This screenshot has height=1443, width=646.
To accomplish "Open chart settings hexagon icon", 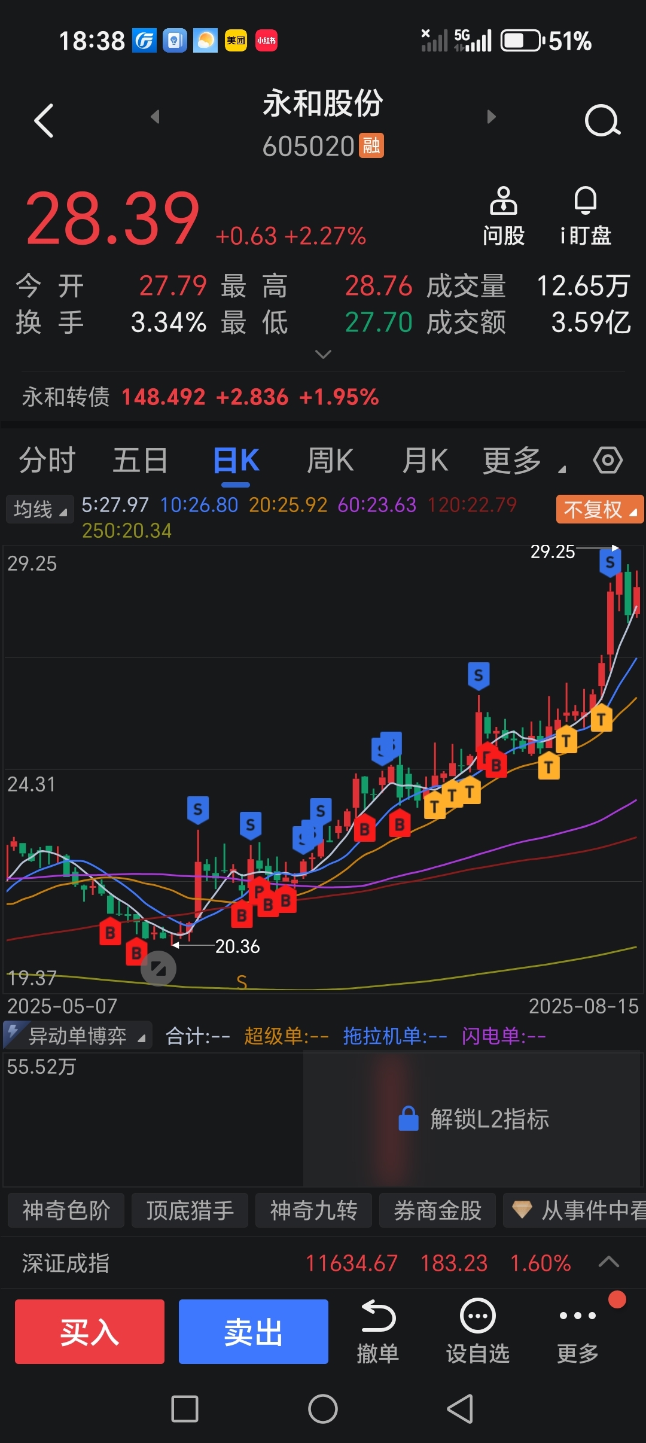I will [608, 460].
